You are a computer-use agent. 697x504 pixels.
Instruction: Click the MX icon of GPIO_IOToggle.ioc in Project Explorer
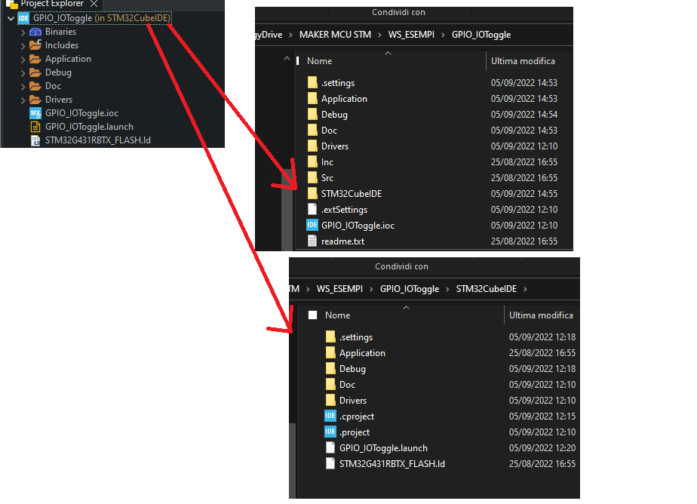35,113
